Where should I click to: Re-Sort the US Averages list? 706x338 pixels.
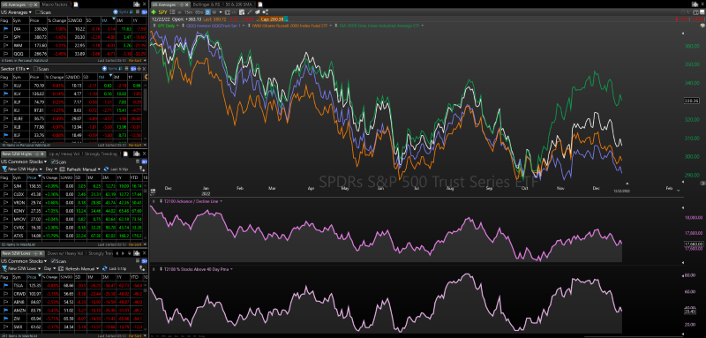pos(135,61)
